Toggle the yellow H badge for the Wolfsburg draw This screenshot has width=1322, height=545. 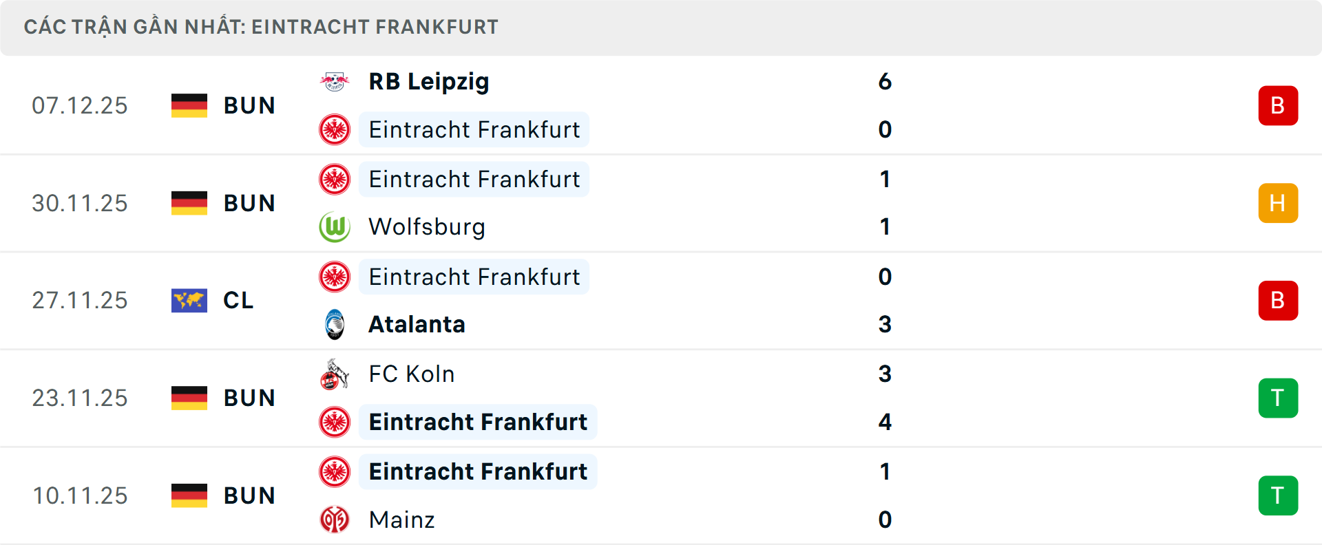(1278, 203)
